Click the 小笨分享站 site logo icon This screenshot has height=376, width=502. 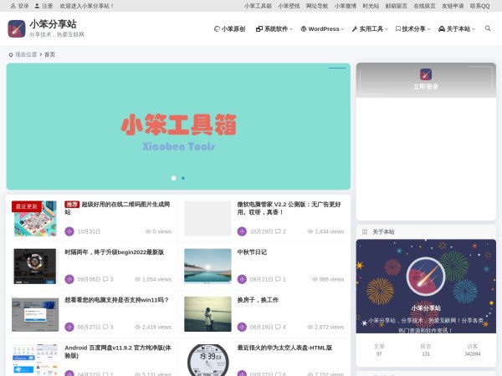pos(16,29)
